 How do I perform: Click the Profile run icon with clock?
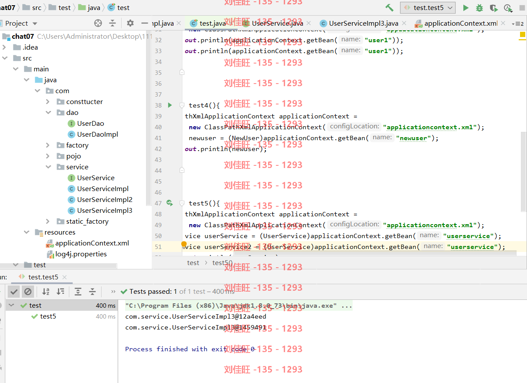(x=508, y=8)
